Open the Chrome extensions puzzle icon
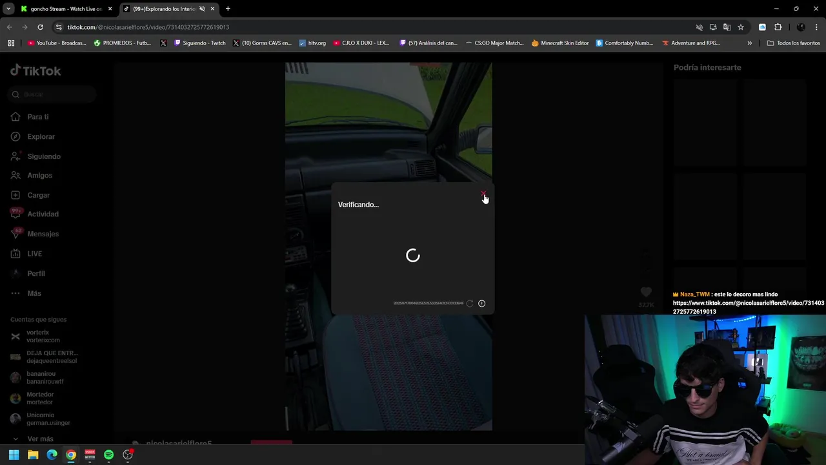 coord(778,27)
